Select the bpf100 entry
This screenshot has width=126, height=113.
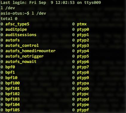pos(13,83)
